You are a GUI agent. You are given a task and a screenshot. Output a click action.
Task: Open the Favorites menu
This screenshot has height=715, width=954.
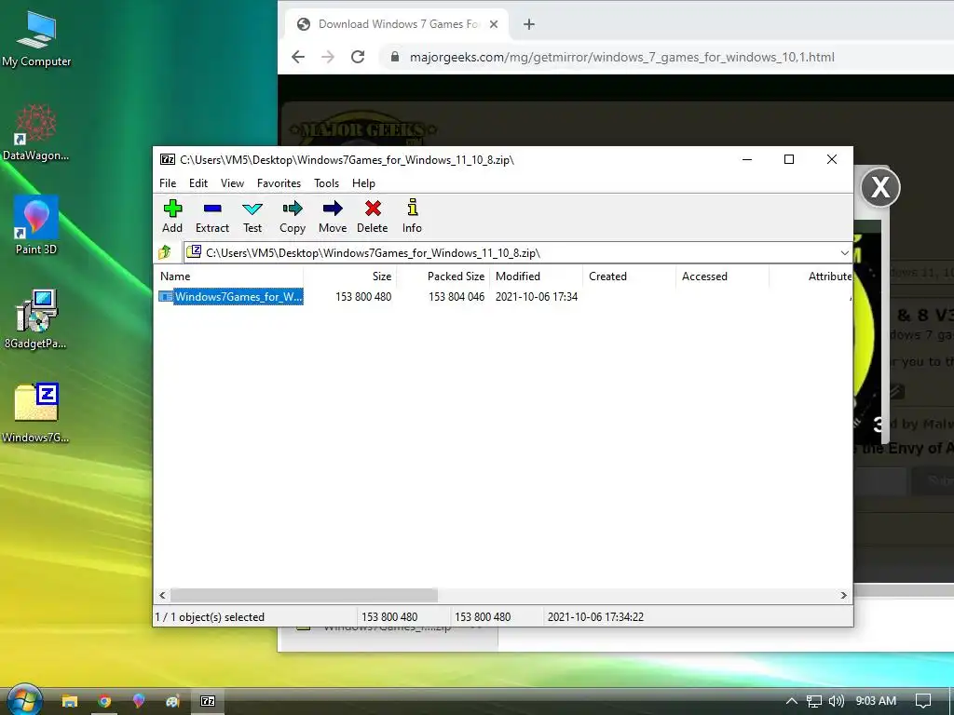click(279, 183)
